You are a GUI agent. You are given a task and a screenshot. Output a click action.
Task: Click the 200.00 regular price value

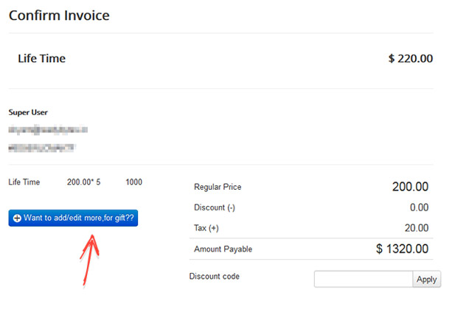coord(410,188)
